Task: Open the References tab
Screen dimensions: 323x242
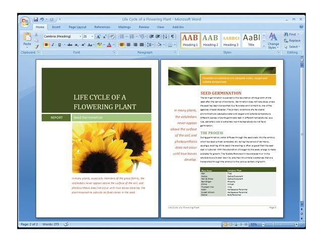Action: click(102, 27)
